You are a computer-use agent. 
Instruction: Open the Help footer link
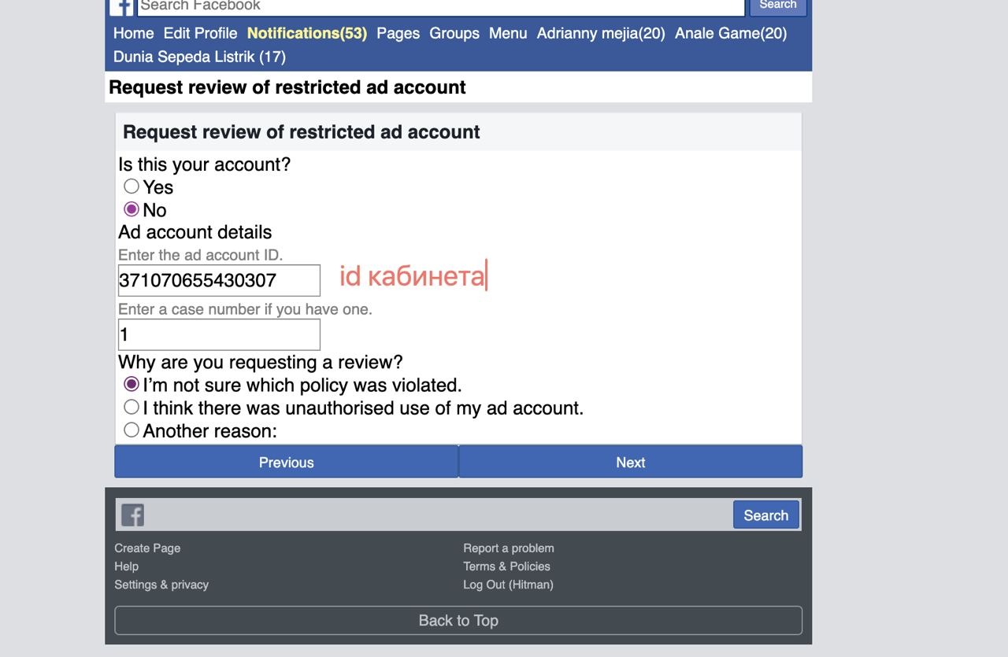point(126,566)
